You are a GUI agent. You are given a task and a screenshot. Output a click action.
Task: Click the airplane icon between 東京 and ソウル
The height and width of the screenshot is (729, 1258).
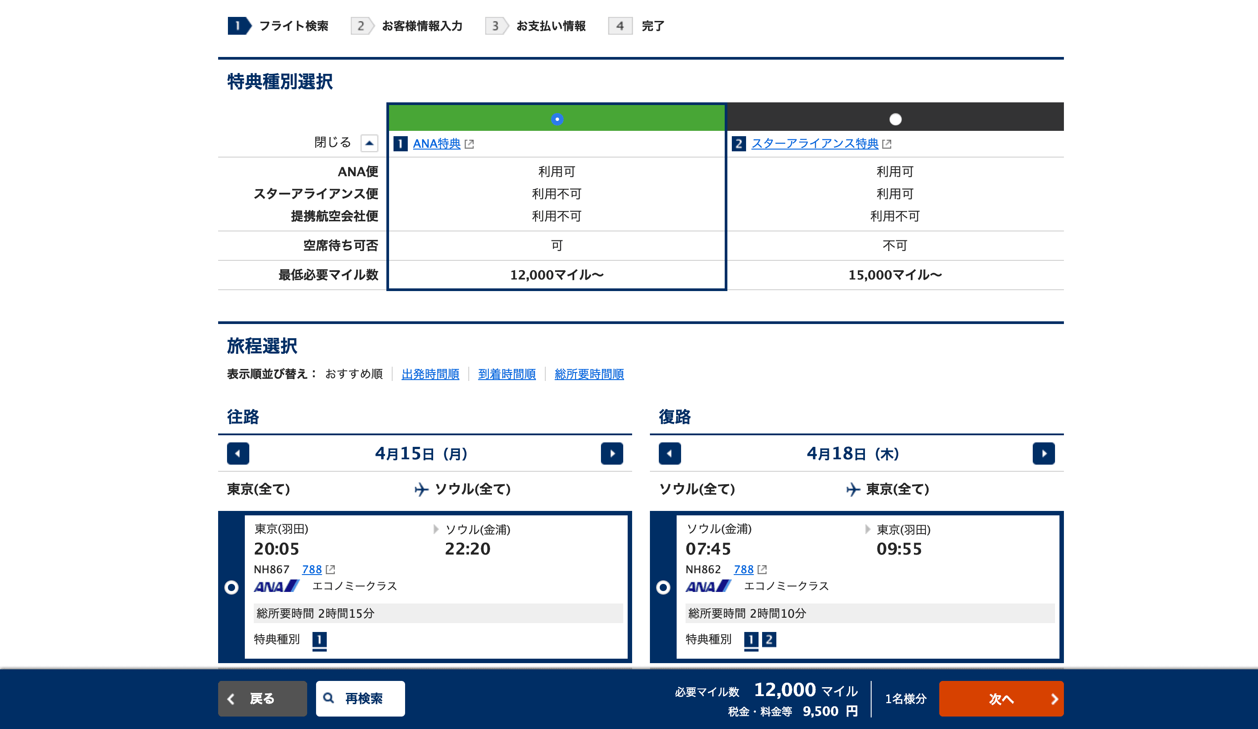click(422, 490)
